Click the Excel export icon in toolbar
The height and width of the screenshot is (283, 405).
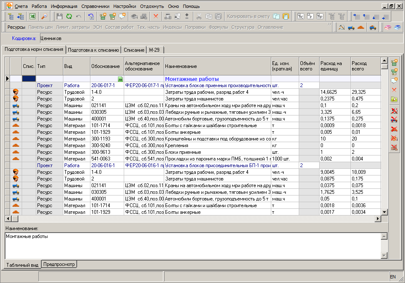32,17
